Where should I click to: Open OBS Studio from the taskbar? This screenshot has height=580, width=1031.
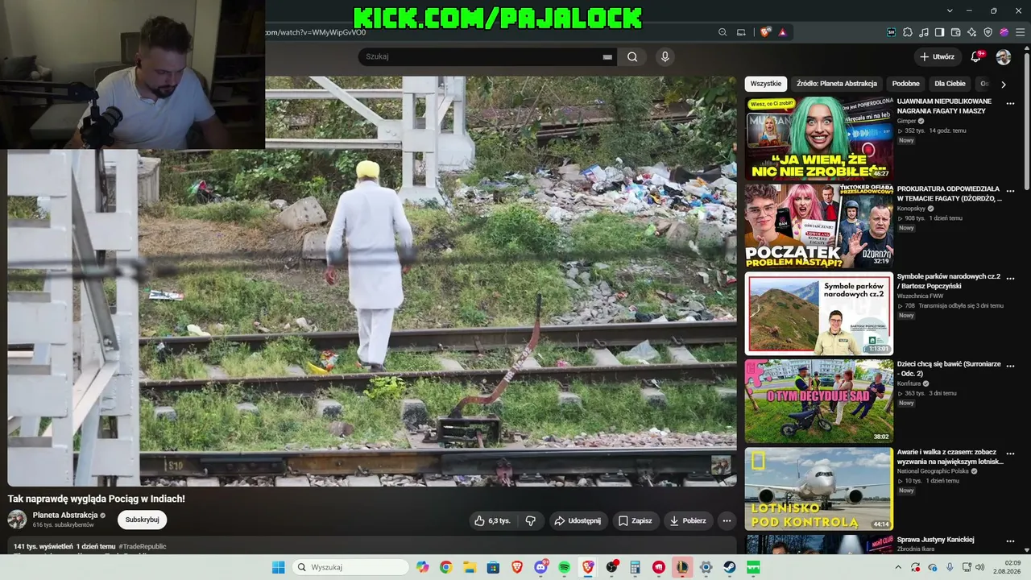point(611,567)
